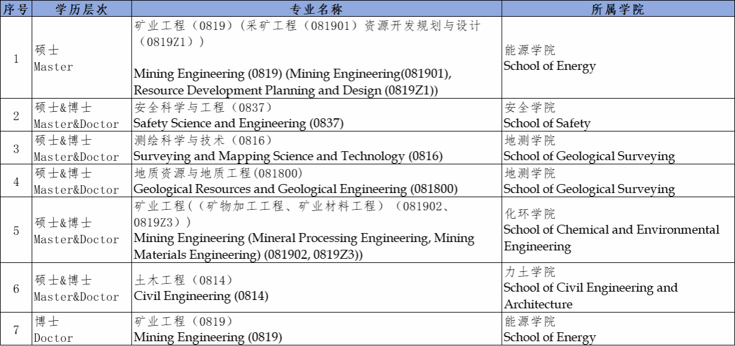Click the row number 7 cell
Viewport: 735px width, 346px height.
coord(16,329)
